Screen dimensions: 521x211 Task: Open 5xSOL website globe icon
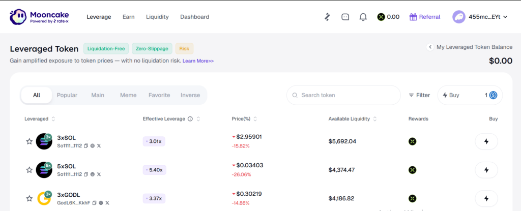pyautogui.click(x=93, y=174)
